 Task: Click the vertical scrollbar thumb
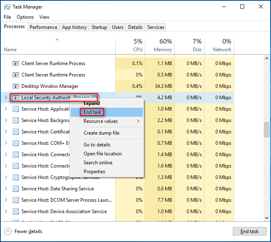pos(267,130)
